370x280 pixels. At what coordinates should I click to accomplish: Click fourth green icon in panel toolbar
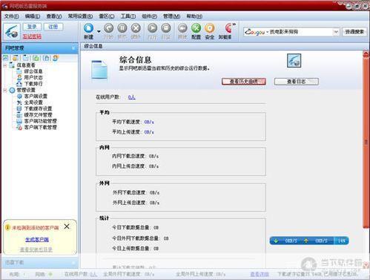click(36, 58)
